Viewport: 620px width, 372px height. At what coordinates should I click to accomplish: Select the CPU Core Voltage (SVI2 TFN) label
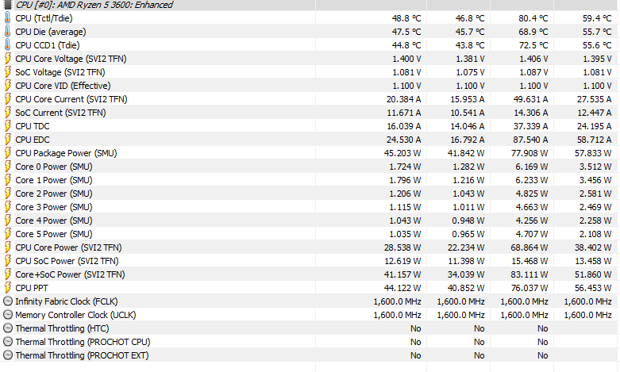[x=71, y=59]
